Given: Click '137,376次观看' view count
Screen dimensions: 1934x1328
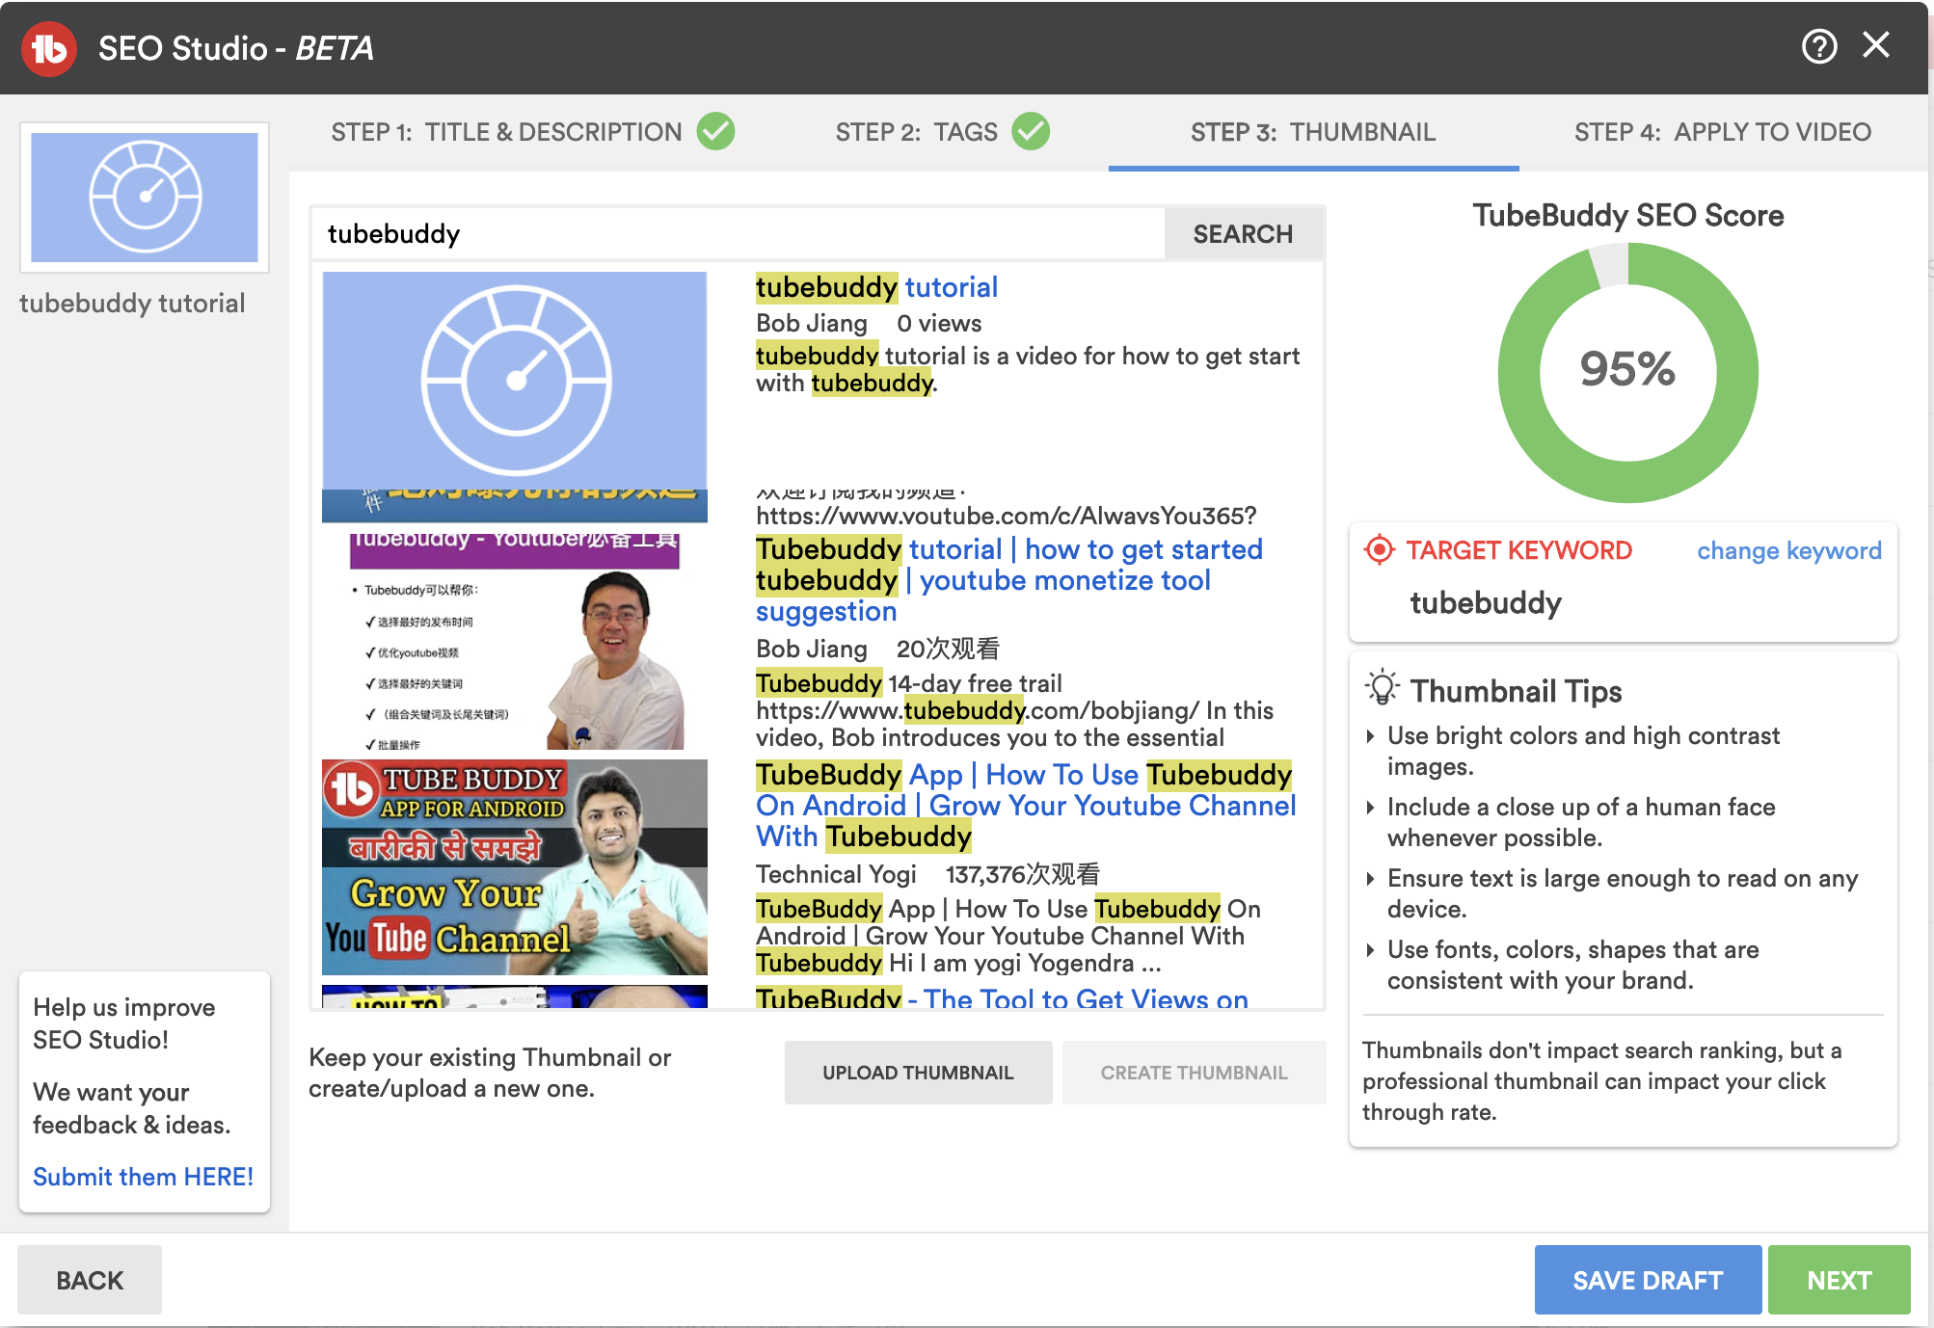Looking at the screenshot, I should click(x=1022, y=874).
